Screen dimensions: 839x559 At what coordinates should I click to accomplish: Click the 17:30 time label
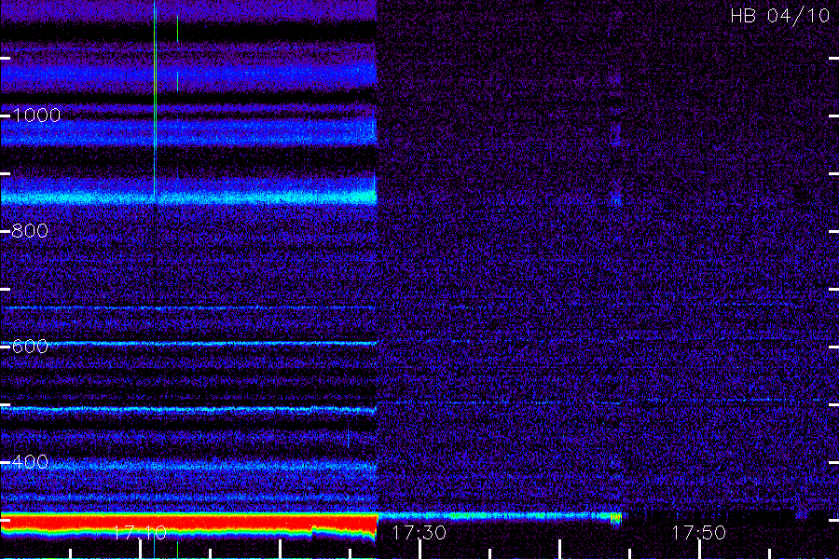tap(419, 532)
